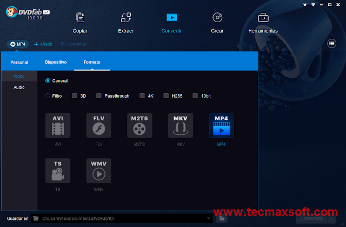346x227 pixels.
Task: Click the folder icon before the save path
Action: point(36,218)
